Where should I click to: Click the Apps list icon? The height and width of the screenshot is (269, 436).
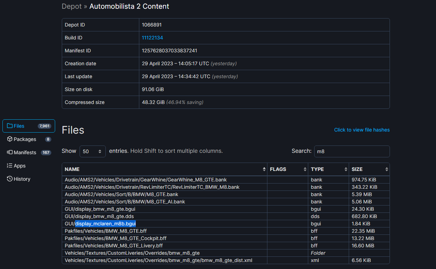[10, 166]
